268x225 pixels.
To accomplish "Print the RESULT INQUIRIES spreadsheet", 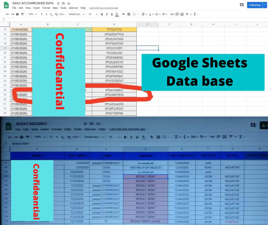I will click(x=22, y=137).
